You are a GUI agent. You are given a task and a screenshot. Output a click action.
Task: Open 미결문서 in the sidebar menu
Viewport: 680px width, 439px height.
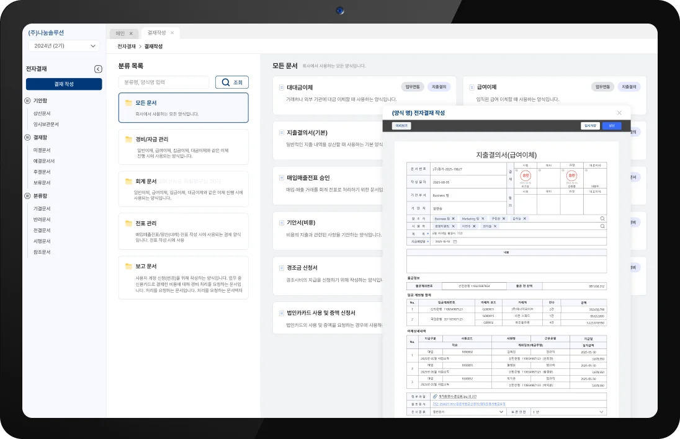point(42,150)
